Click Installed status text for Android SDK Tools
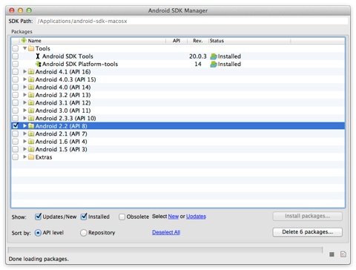Image resolution: width=356 pixels, height=270 pixels. click(229, 56)
